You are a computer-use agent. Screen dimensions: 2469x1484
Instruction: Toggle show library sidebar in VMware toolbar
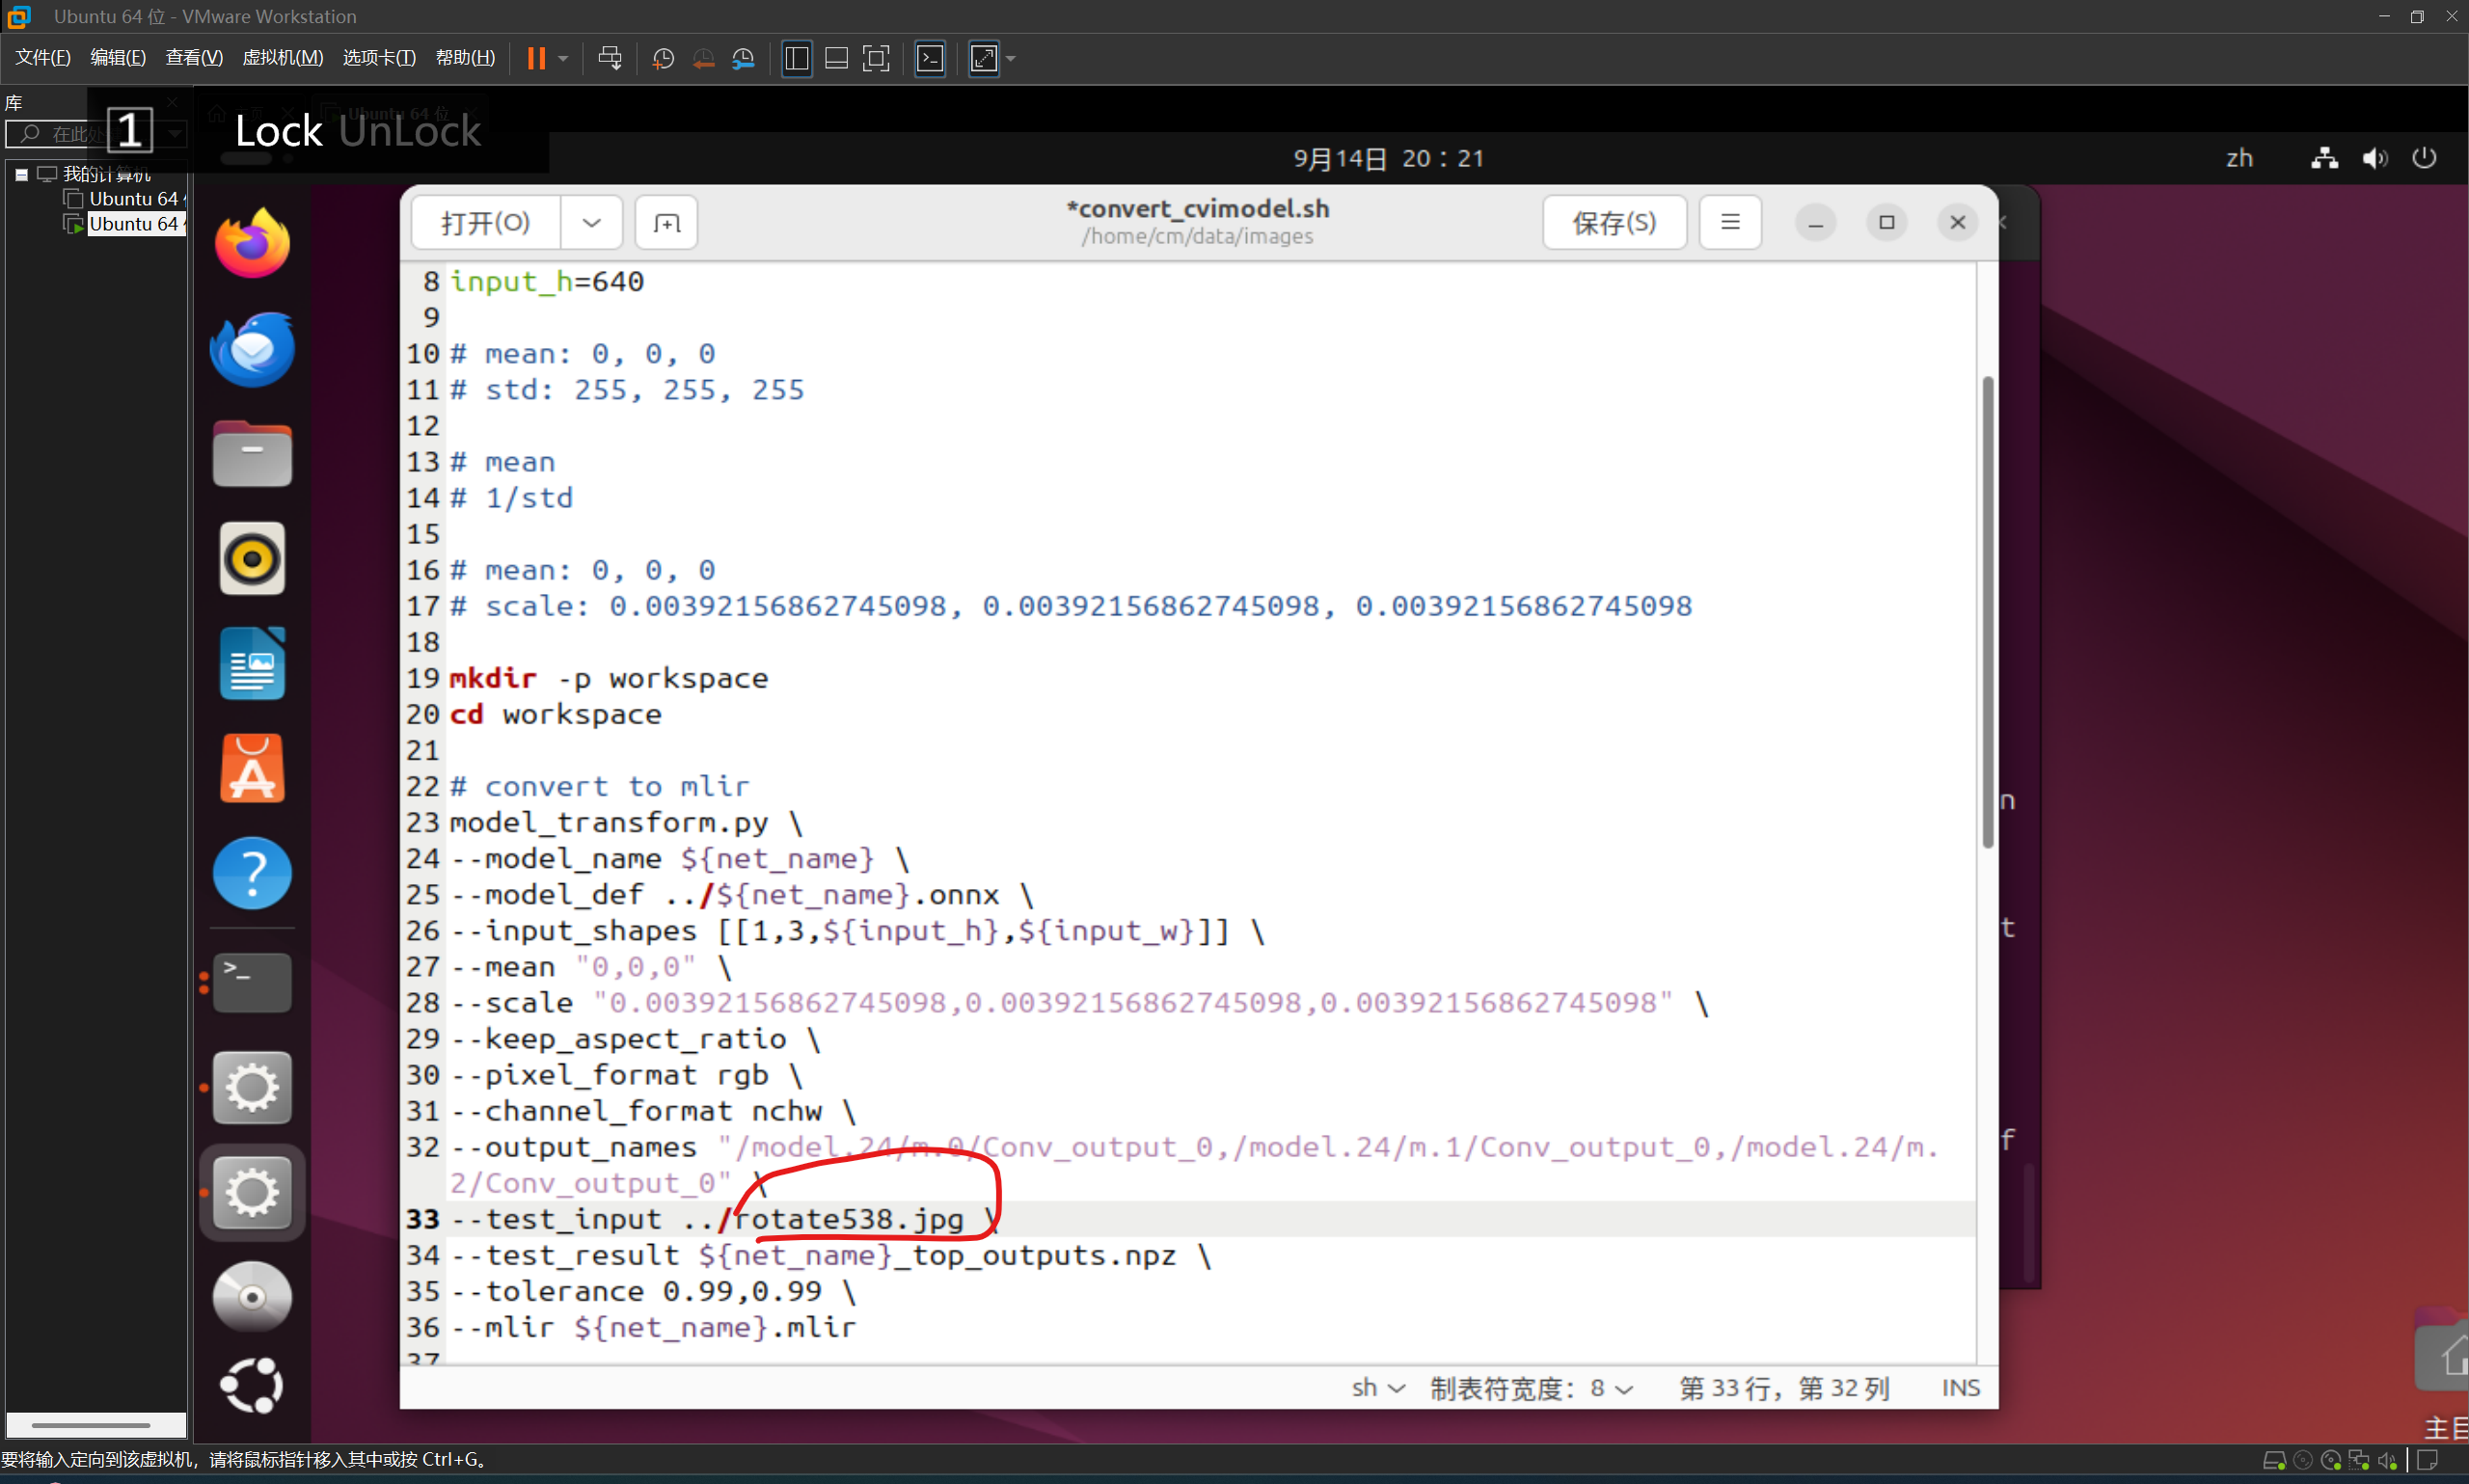(x=796, y=58)
